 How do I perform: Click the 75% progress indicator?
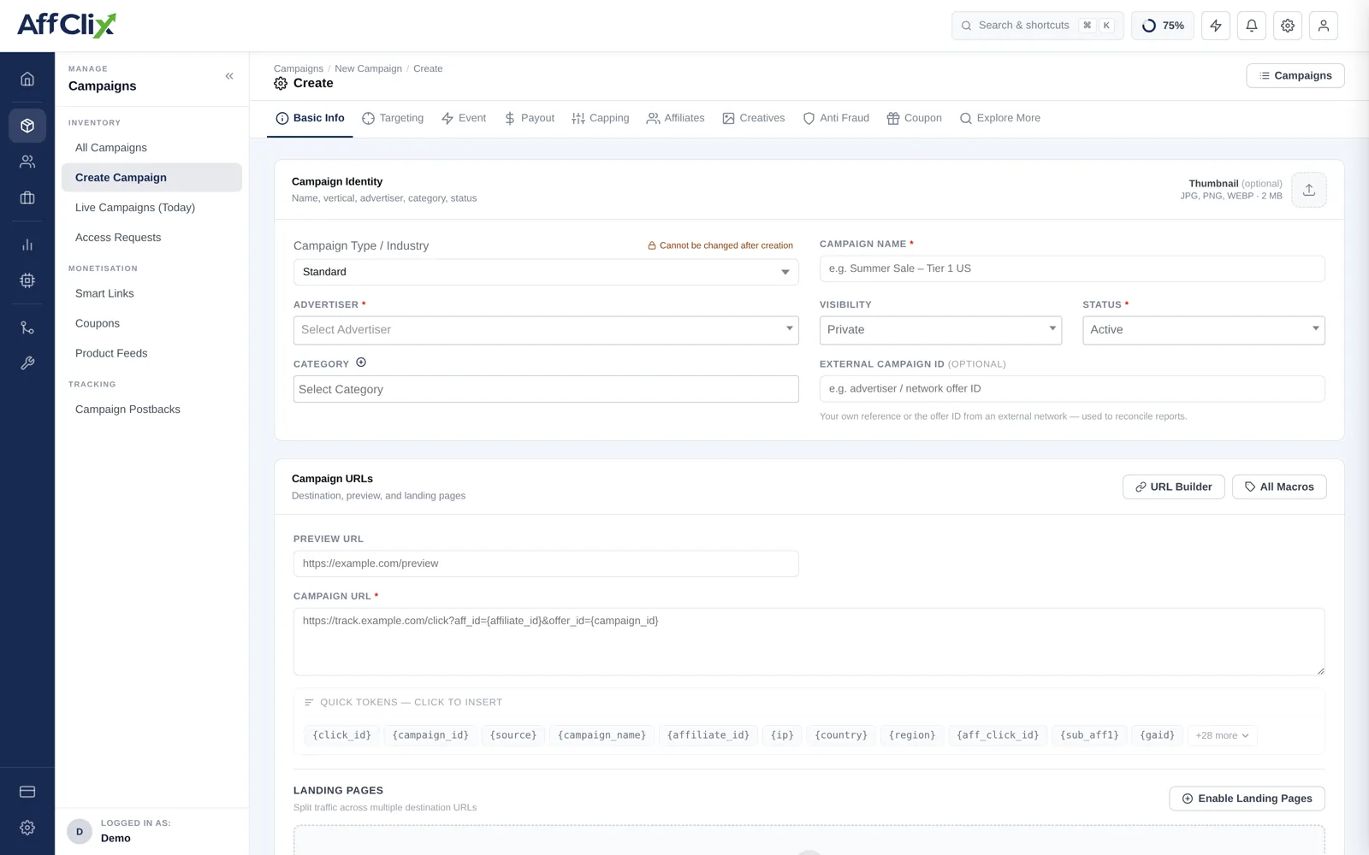pos(1163,26)
